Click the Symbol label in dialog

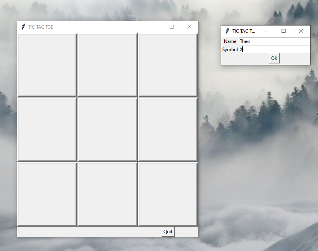point(230,50)
